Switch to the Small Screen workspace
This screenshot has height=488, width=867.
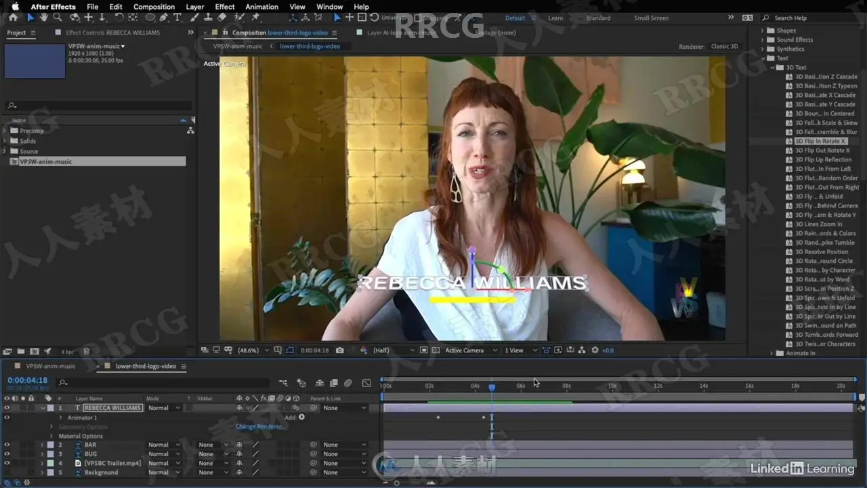click(x=651, y=18)
